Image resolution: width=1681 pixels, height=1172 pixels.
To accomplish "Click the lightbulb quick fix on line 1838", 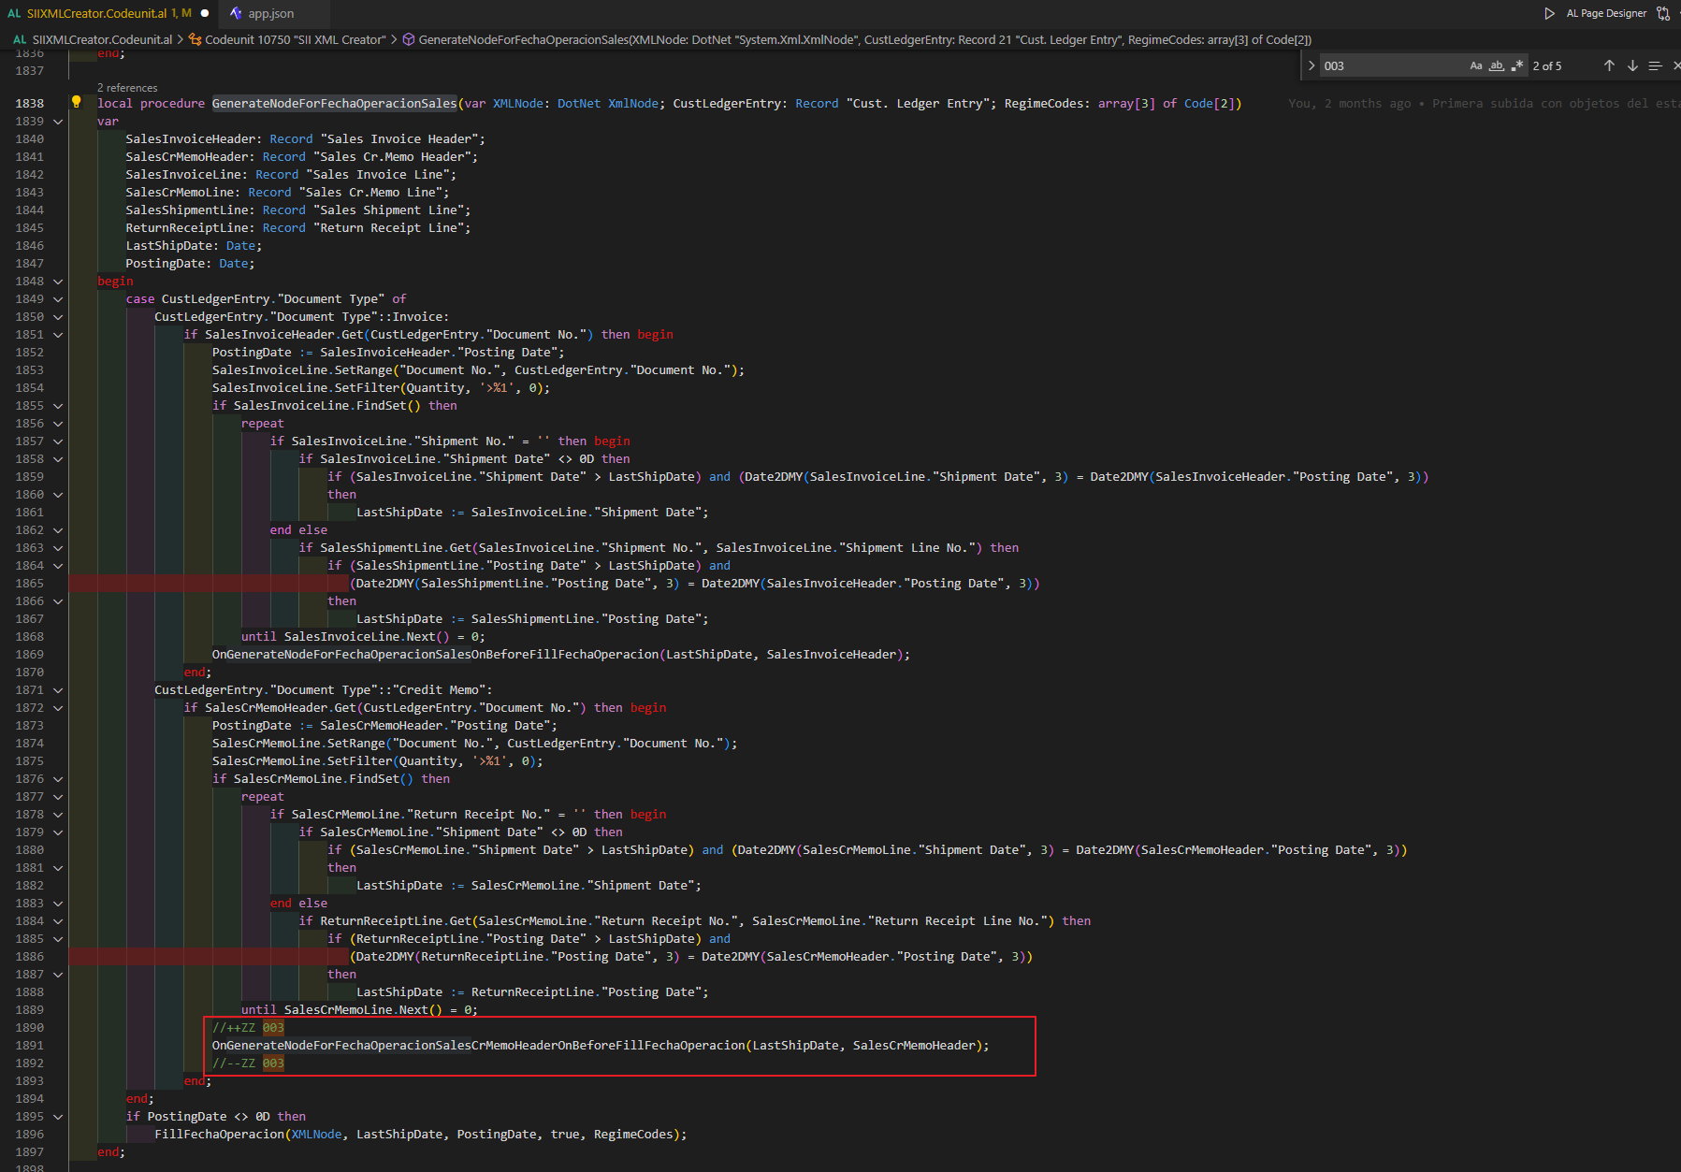I will [x=76, y=103].
